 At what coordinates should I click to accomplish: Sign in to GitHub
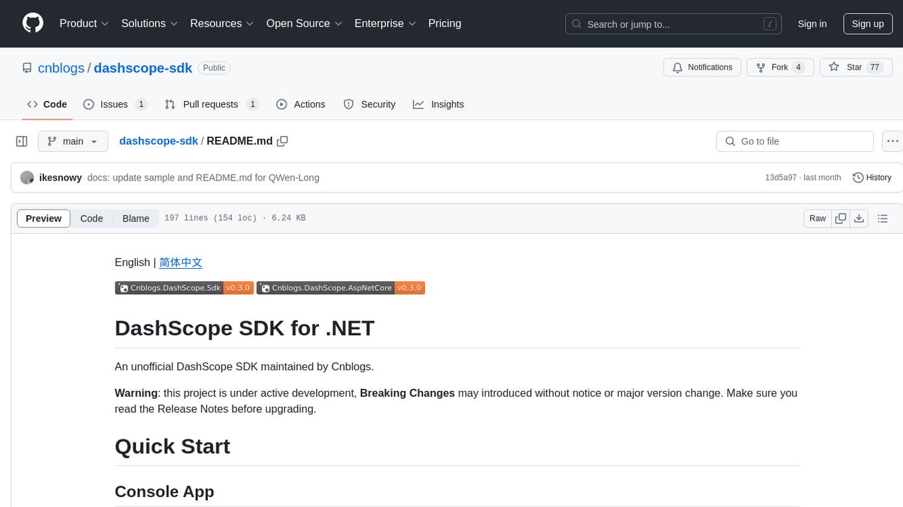[812, 24]
